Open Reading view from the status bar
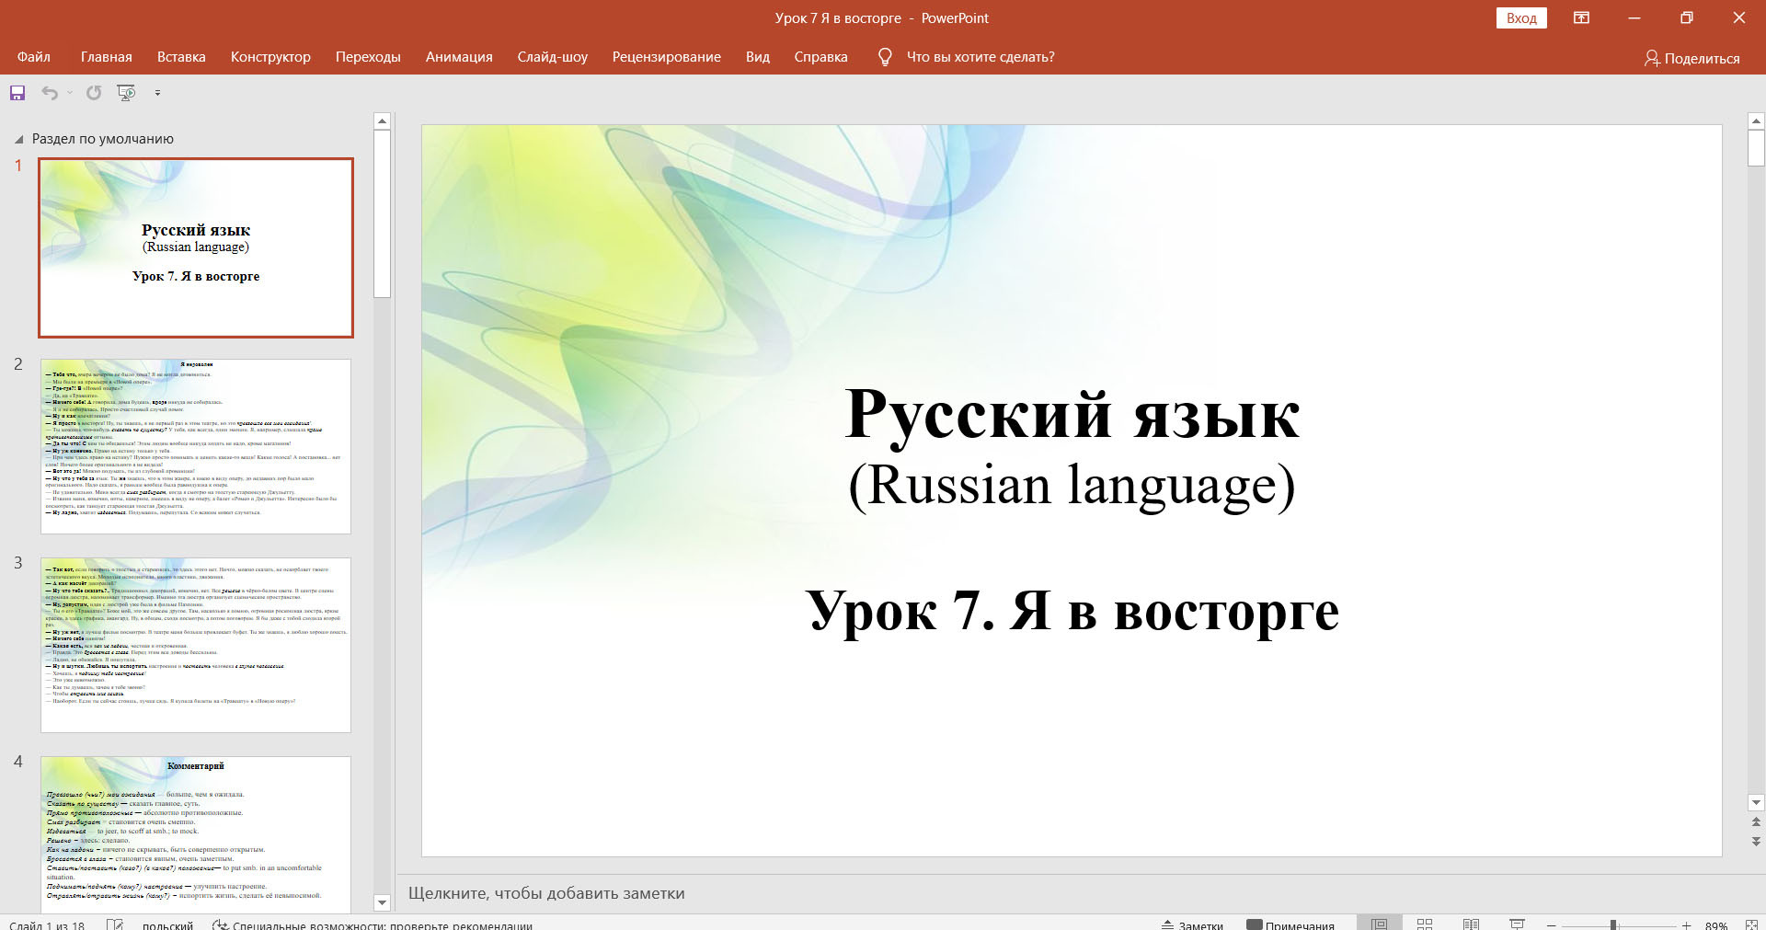The height and width of the screenshot is (930, 1766). pyautogui.click(x=1471, y=924)
